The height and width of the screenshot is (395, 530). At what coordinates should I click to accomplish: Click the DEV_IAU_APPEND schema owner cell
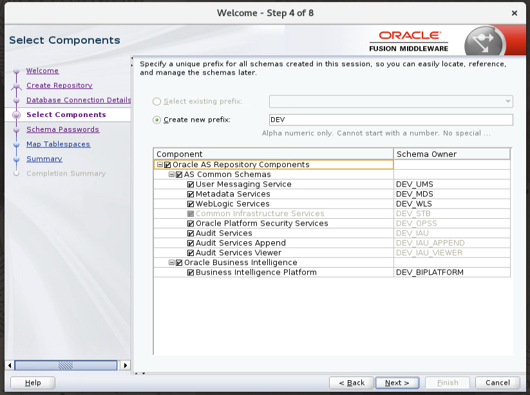click(452, 243)
